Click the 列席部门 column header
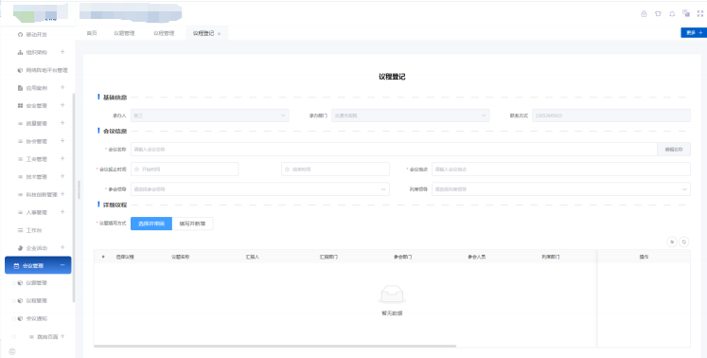The image size is (707, 358). click(x=551, y=257)
